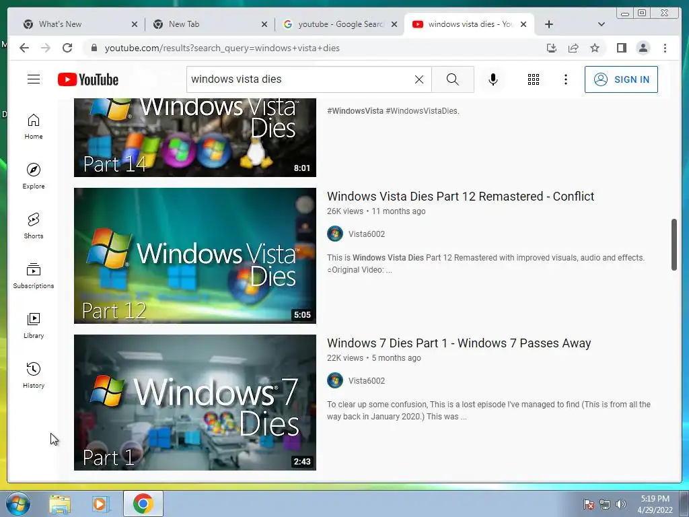
Task: Click the padlock site info icon
Action: [x=94, y=48]
